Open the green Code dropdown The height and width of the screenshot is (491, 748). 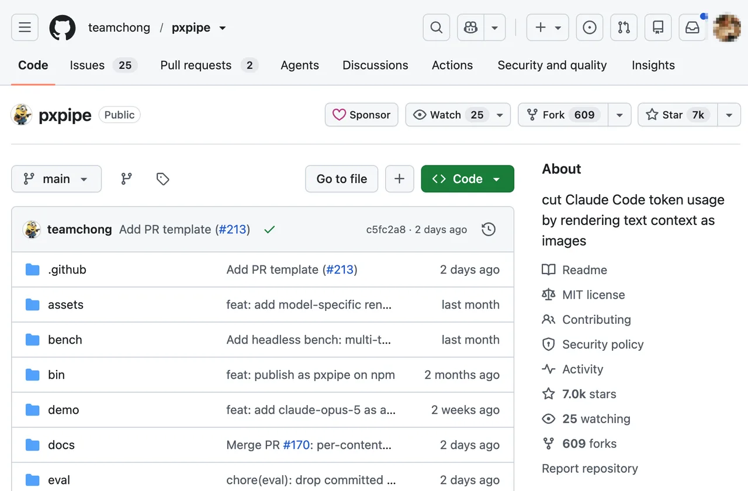[467, 179]
